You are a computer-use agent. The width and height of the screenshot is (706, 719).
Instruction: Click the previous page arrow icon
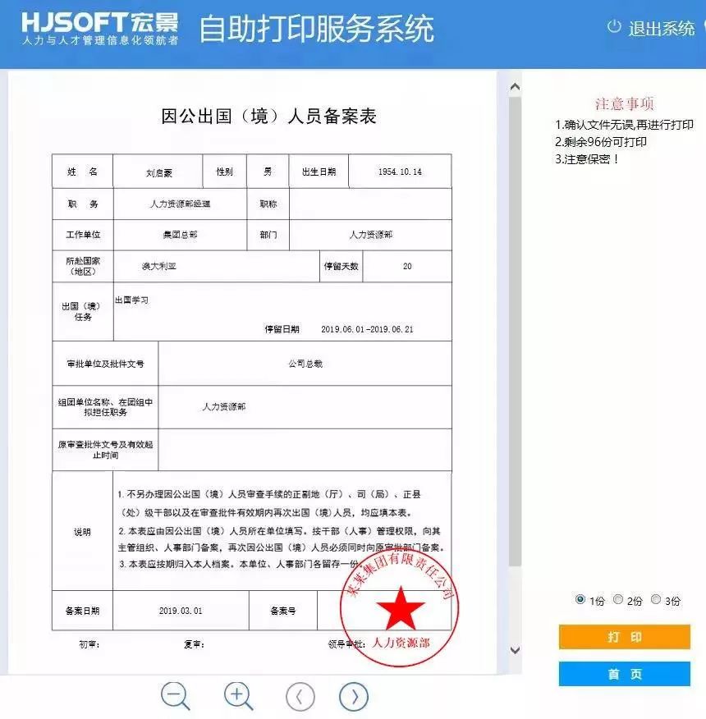click(x=299, y=695)
